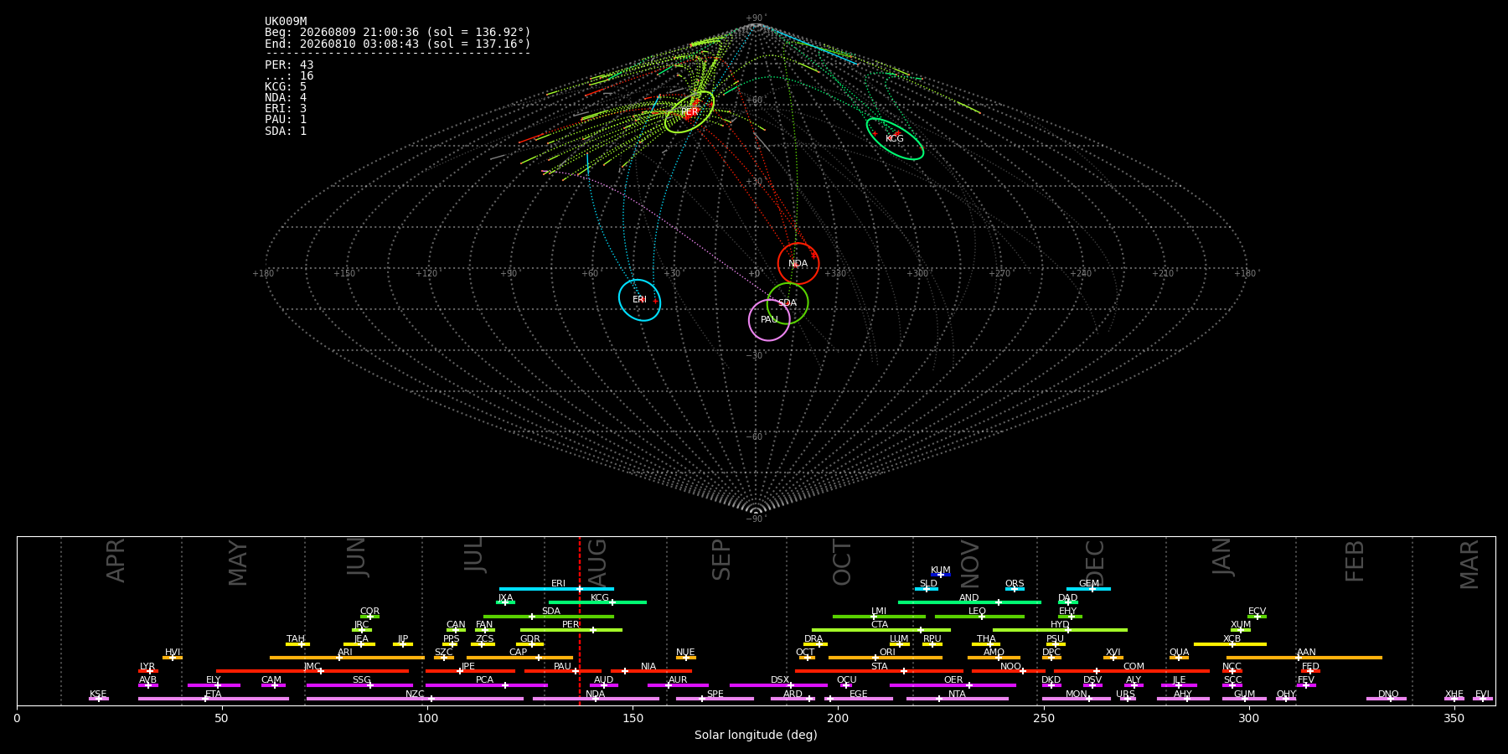Image resolution: width=1508 pixels, height=754 pixels.
Task: Click the NTA shower bar
Action: point(957,699)
